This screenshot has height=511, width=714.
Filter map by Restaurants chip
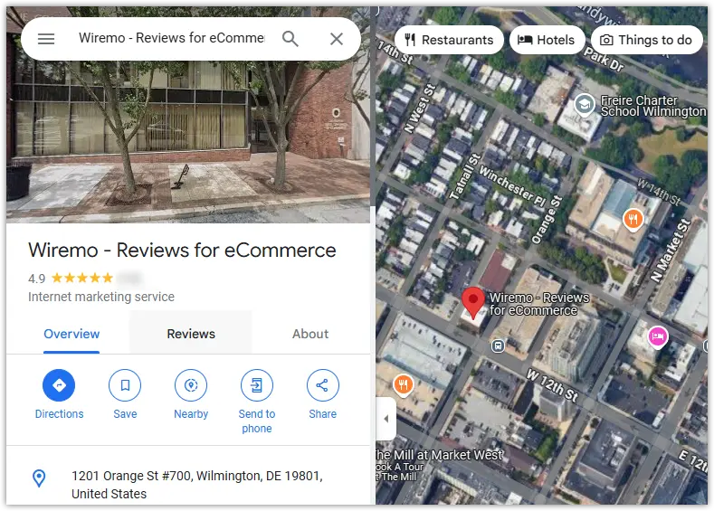pos(449,40)
